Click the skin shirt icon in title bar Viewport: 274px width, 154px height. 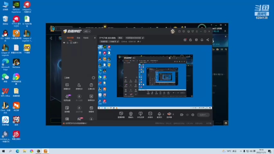coord(192,31)
